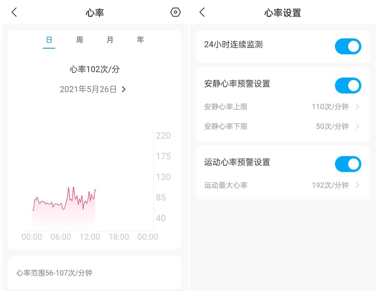Expand the 安静心率下限 option
The width and height of the screenshot is (376, 291).
pos(358,126)
